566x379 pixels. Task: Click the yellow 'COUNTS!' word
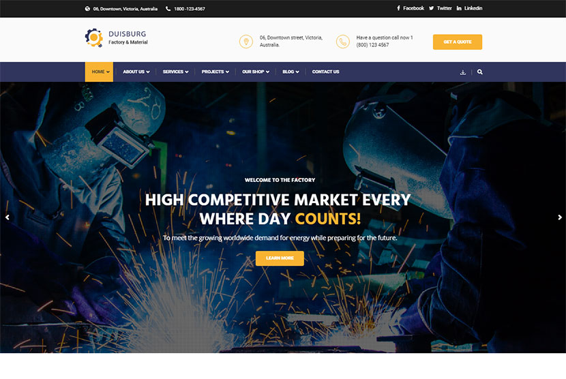pyautogui.click(x=328, y=219)
